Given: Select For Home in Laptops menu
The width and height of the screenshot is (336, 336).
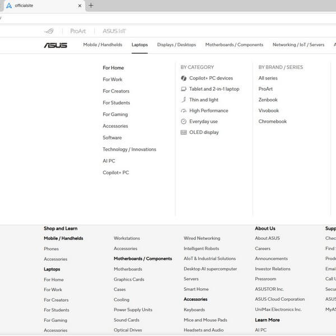Looking at the screenshot, I should point(113,68).
